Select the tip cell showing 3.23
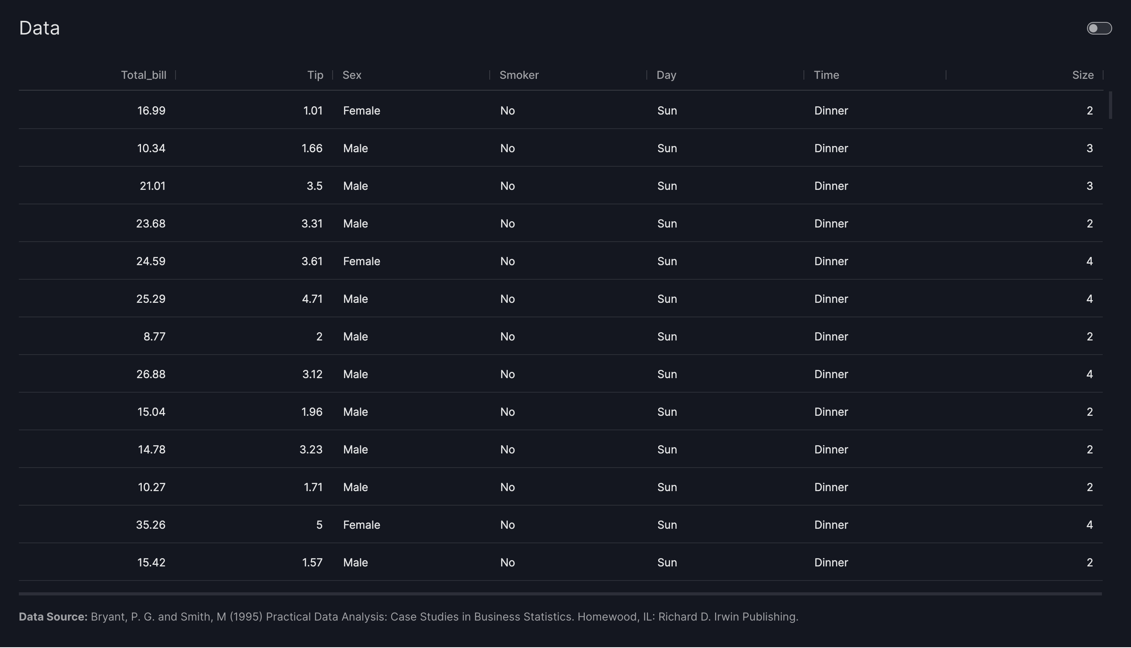 pyautogui.click(x=311, y=450)
